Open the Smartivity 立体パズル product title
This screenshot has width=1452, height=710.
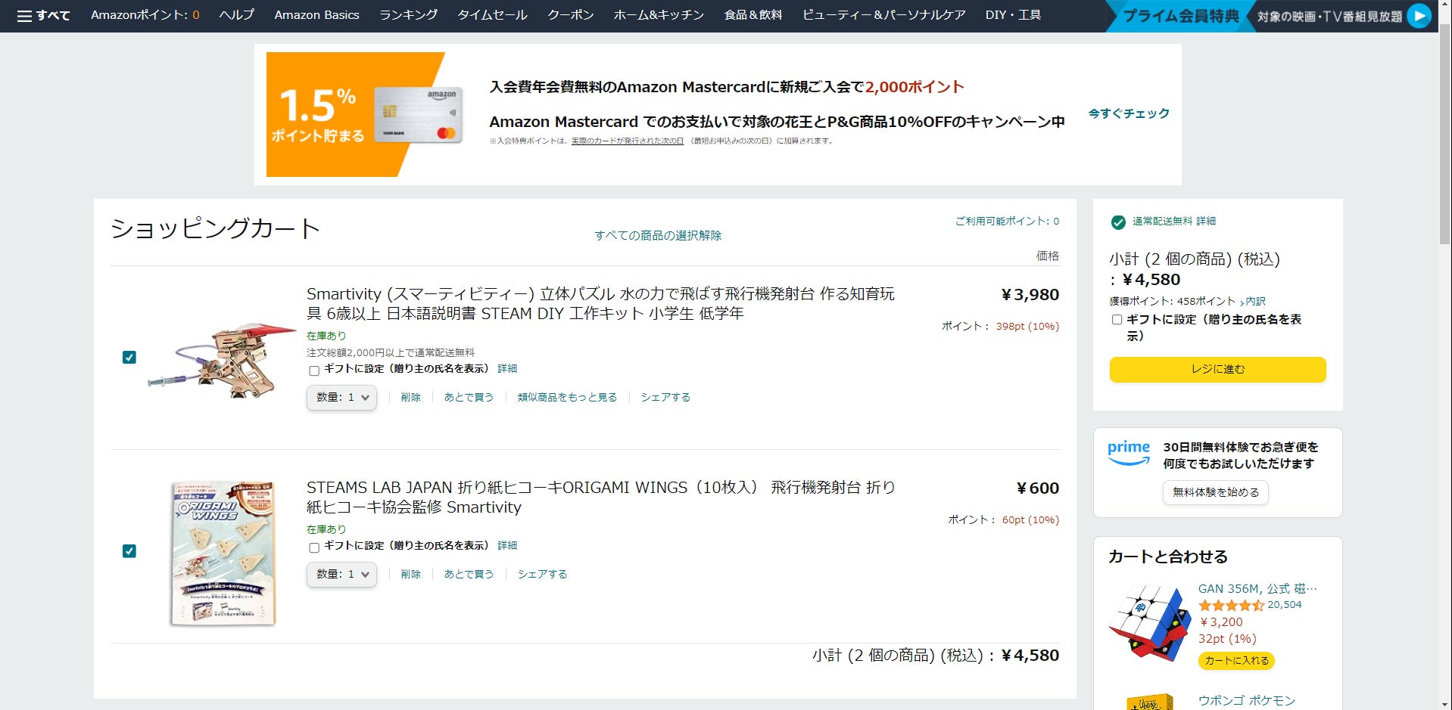[600, 304]
